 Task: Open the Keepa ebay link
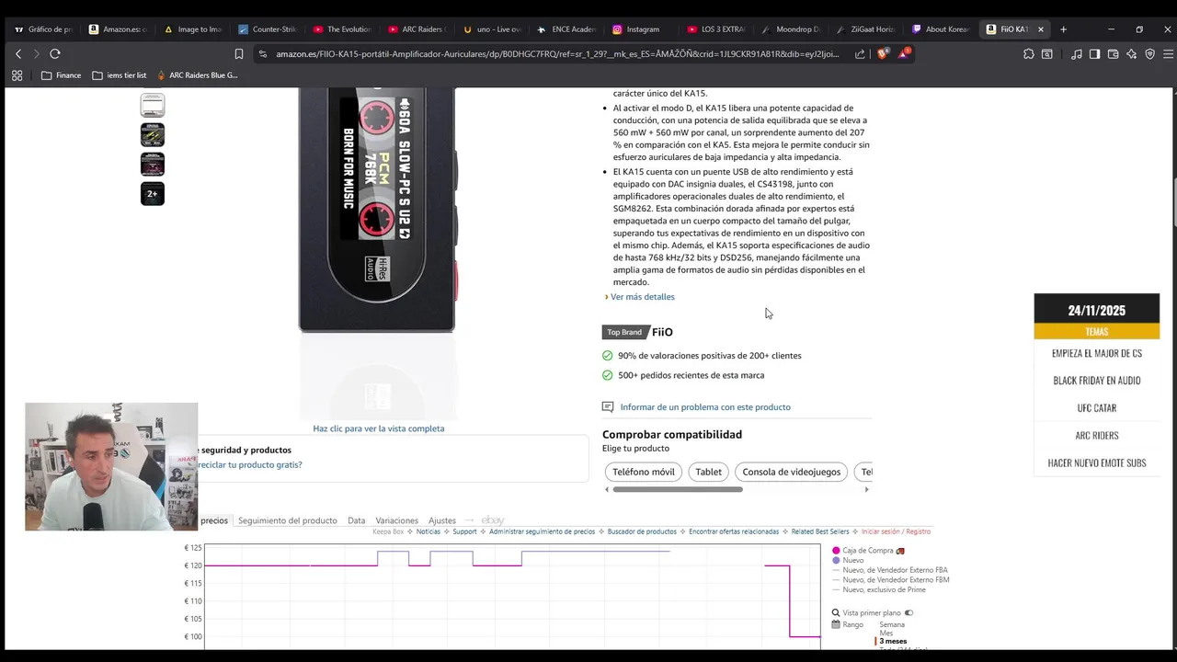pos(493,520)
